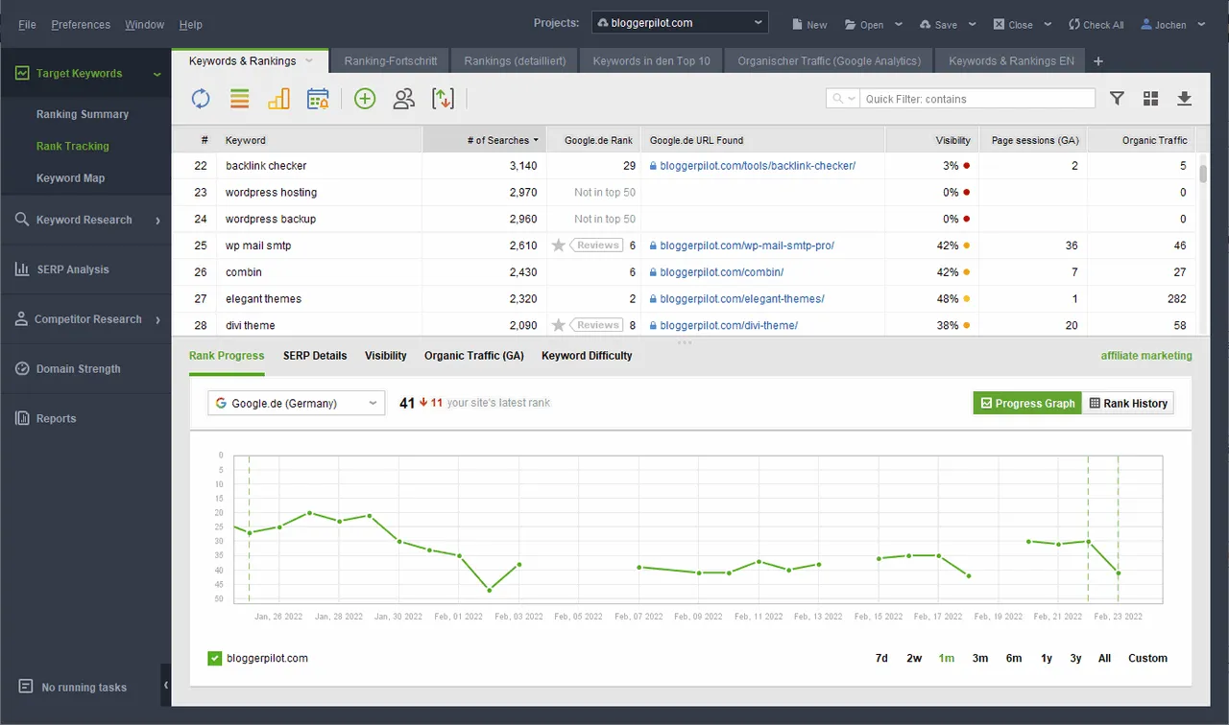Collapse the Target Keywords section

pos(157,74)
